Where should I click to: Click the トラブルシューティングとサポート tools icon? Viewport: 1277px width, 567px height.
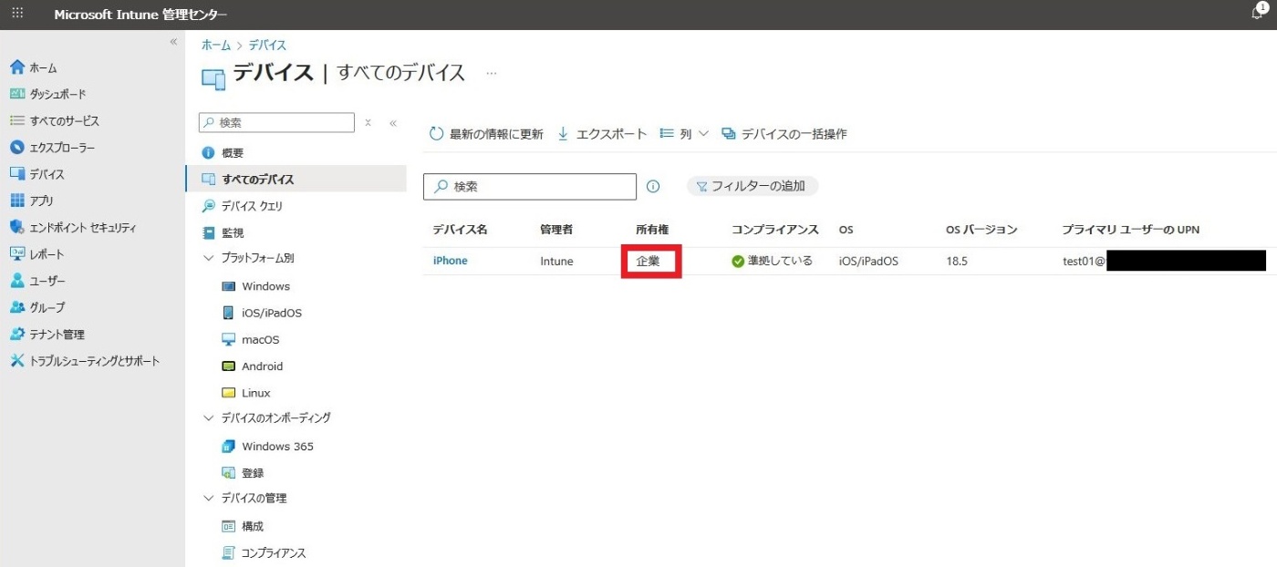[16, 361]
